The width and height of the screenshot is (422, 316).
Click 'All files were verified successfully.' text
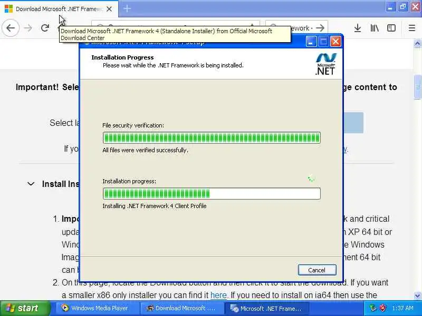tap(146, 150)
